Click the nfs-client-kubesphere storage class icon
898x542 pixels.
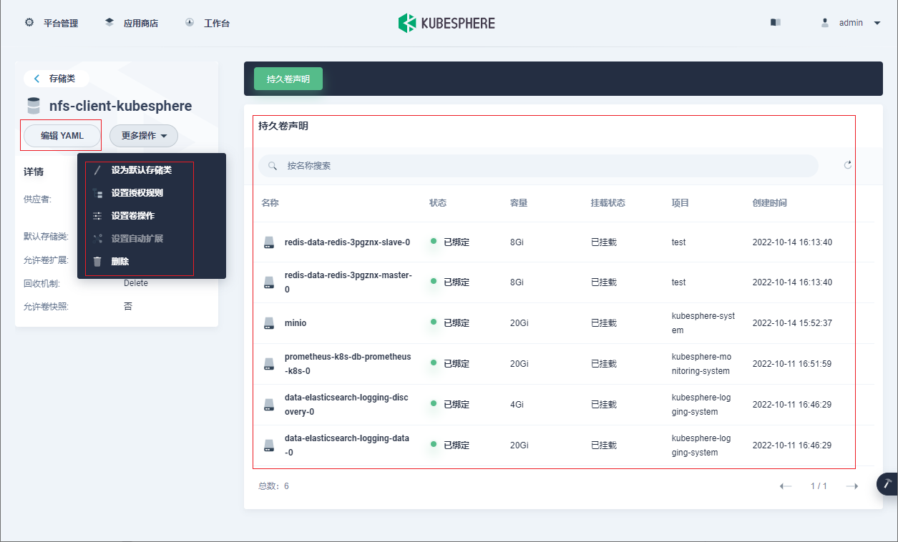33,106
